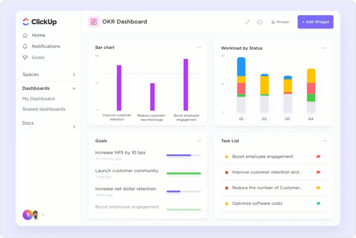The height and width of the screenshot is (238, 356).
Task: Click the Notifications bell icon
Action: pos(25,46)
